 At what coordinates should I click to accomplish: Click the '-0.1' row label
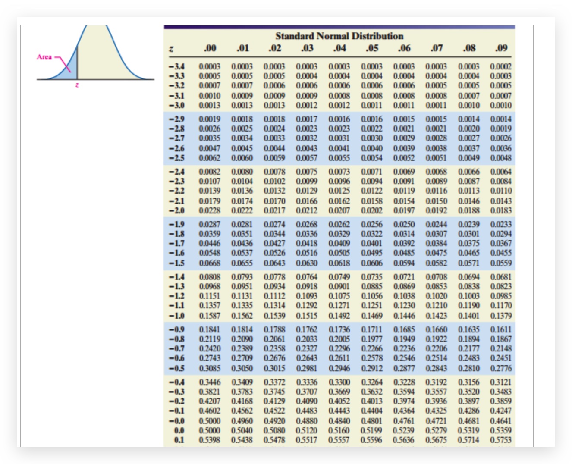(176, 411)
